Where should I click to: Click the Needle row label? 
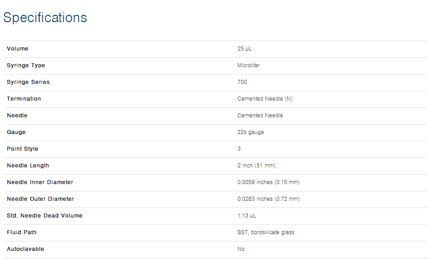click(17, 116)
